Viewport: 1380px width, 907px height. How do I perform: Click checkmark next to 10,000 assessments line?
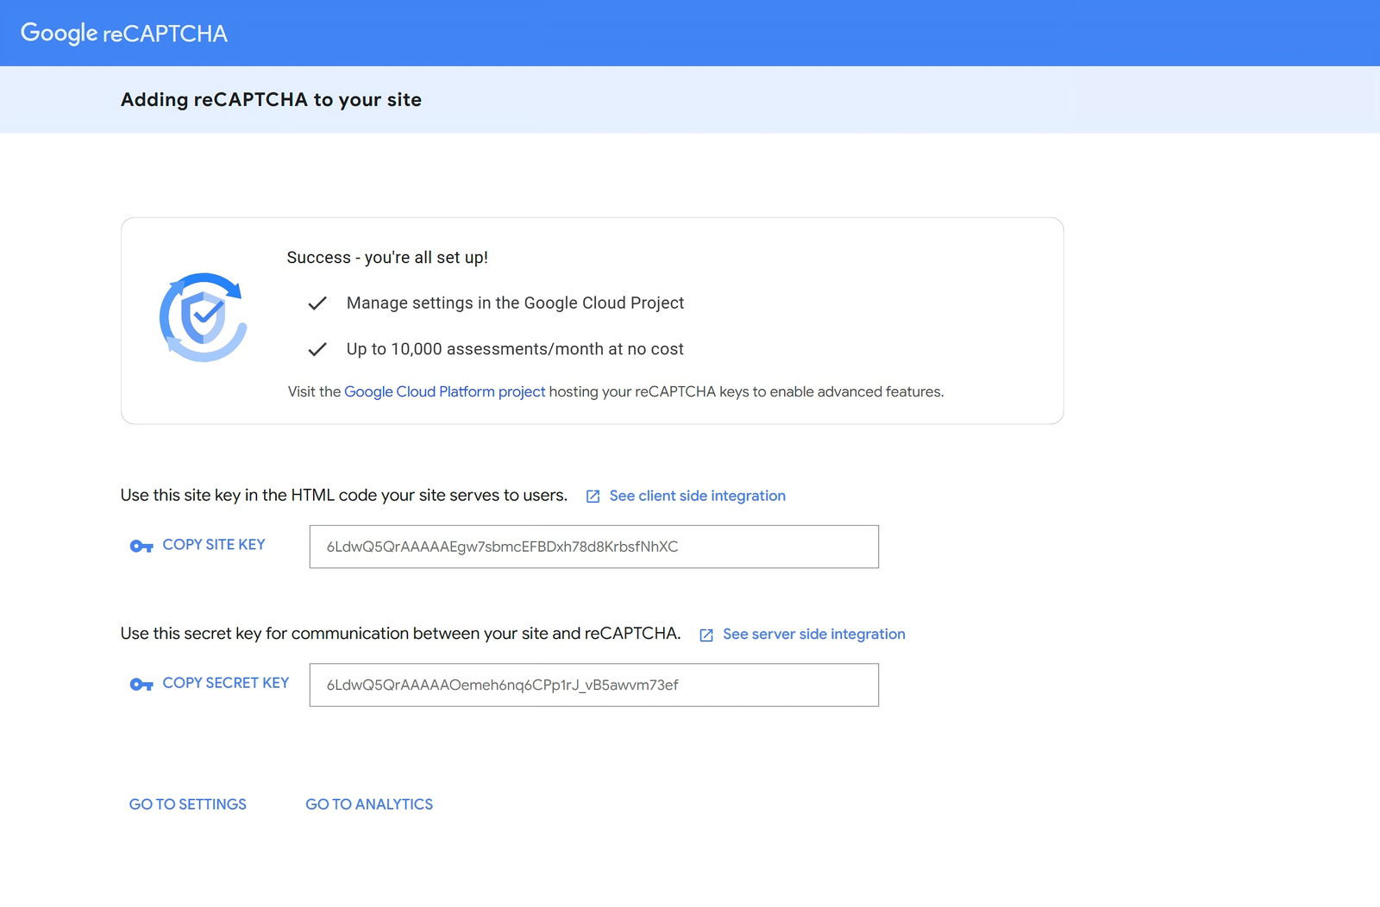[x=317, y=349]
